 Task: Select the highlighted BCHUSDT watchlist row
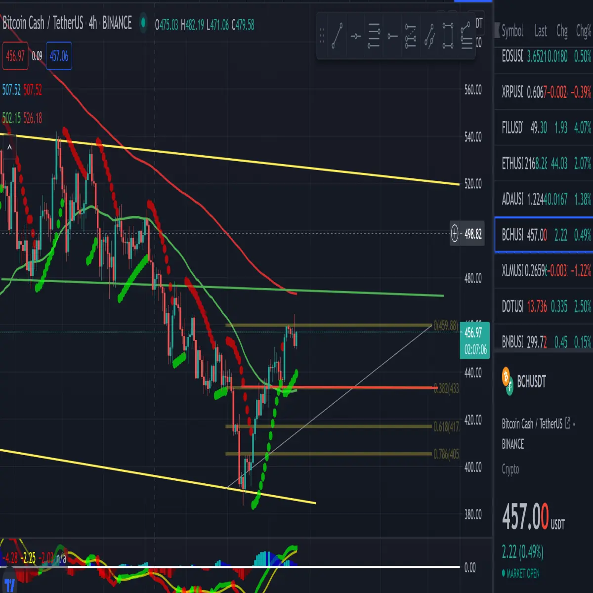(544, 235)
